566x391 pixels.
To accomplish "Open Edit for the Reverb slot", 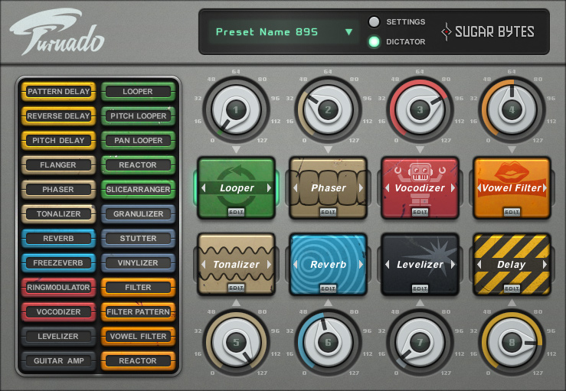I will pos(328,288).
